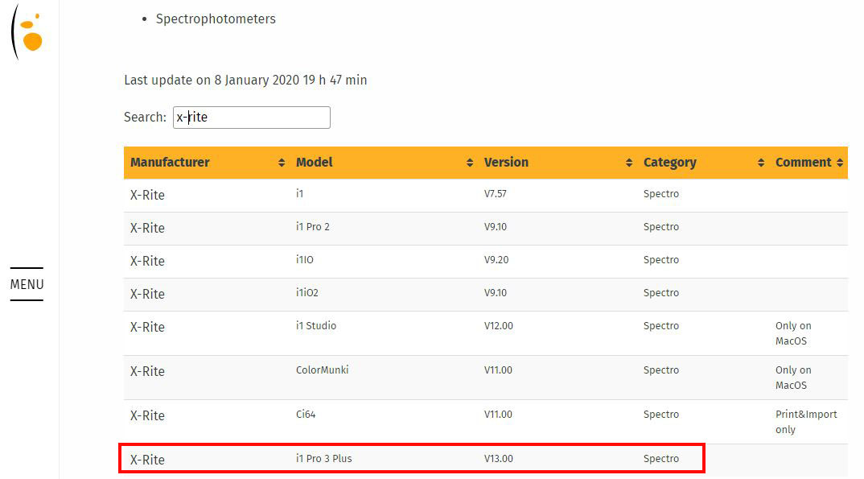Click the Category column header text
864x479 pixels.
[669, 163]
